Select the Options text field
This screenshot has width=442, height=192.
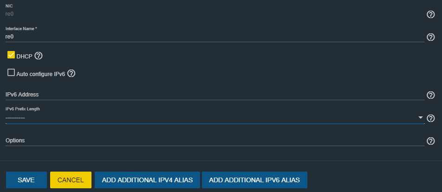[x=215, y=141]
